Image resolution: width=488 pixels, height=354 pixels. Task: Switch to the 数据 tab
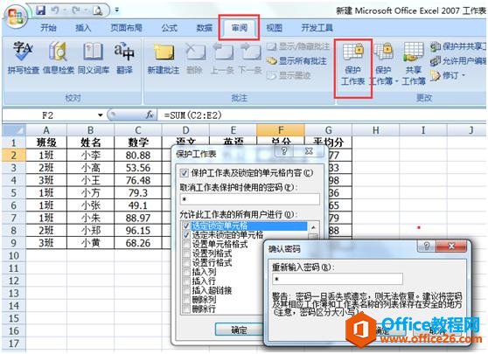(204, 28)
